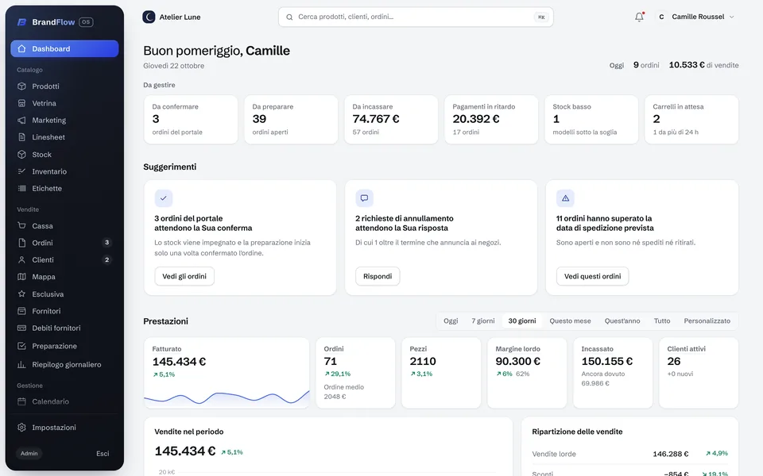Viewport: 763px width, 476px height.
Task: Expand the Camille Roussel account menu chevron
Action: [731, 17]
